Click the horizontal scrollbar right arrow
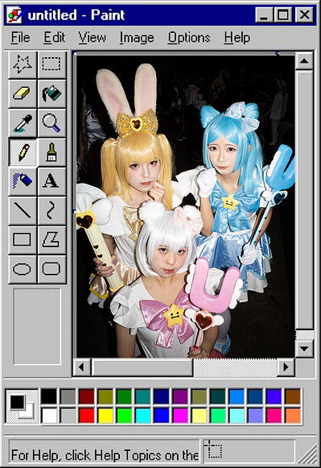The height and width of the screenshot is (468, 321). coord(286,367)
